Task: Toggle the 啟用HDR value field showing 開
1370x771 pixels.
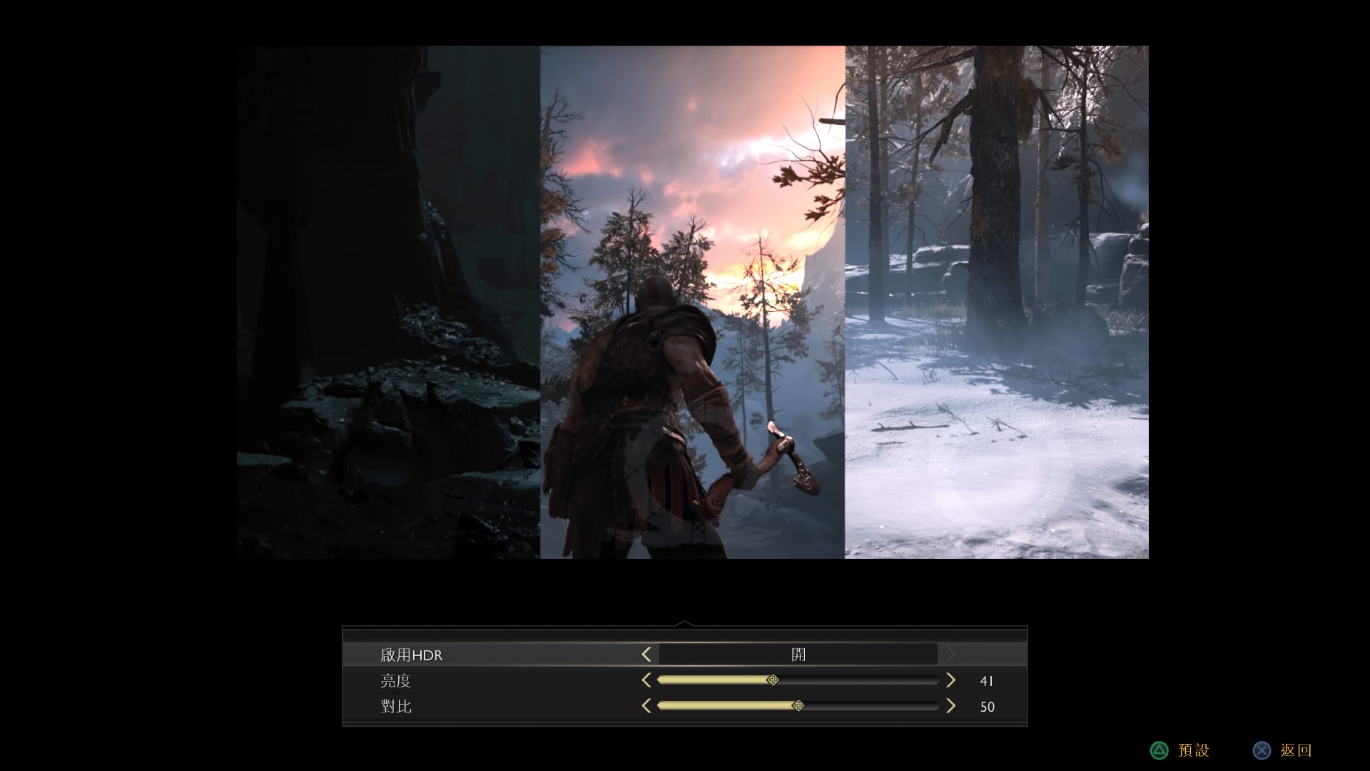Action: pyautogui.click(x=798, y=655)
